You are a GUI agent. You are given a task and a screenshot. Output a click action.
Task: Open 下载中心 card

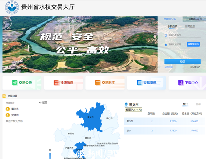pyautogui.click(x=187, y=83)
